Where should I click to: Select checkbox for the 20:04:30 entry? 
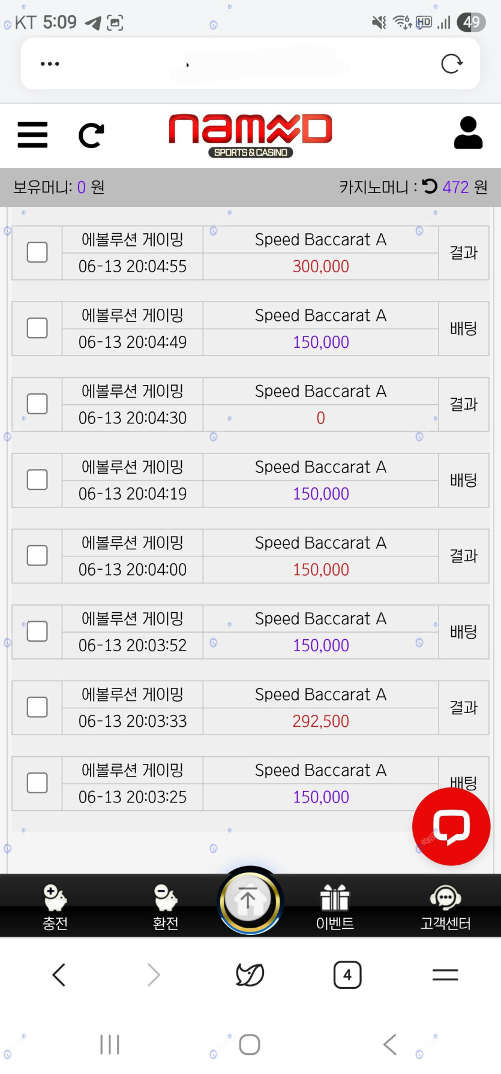pos(37,404)
